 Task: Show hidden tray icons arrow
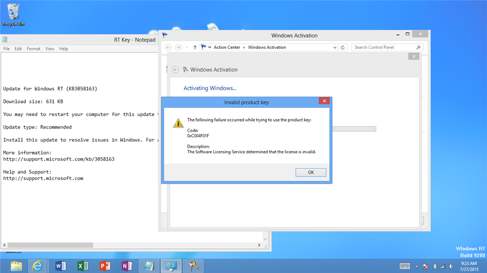[417, 266]
